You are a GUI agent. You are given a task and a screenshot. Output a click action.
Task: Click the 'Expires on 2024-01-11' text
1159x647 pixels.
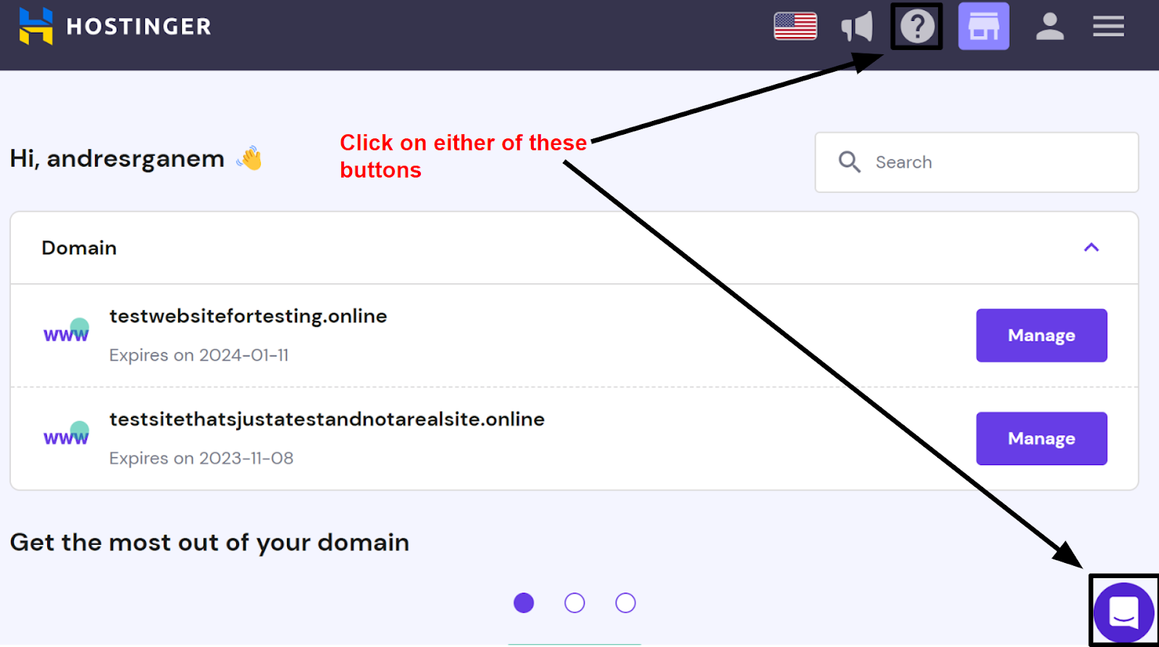pos(199,355)
